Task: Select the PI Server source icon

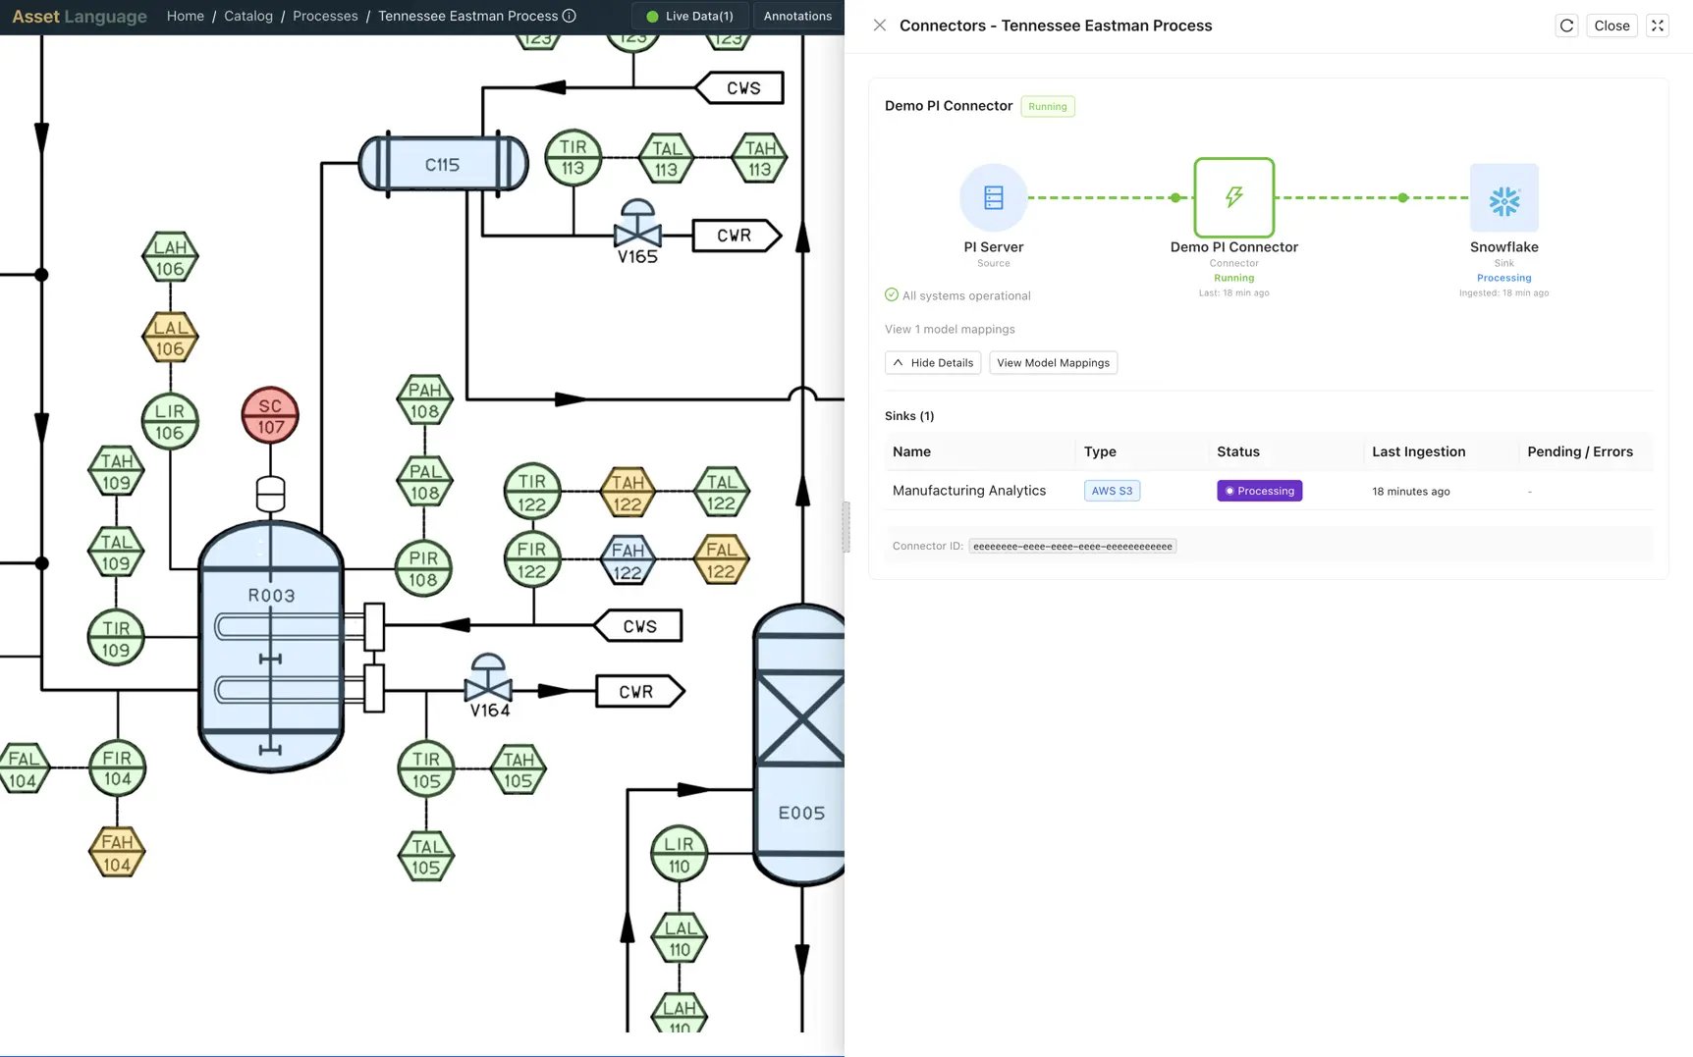Action: (x=993, y=197)
